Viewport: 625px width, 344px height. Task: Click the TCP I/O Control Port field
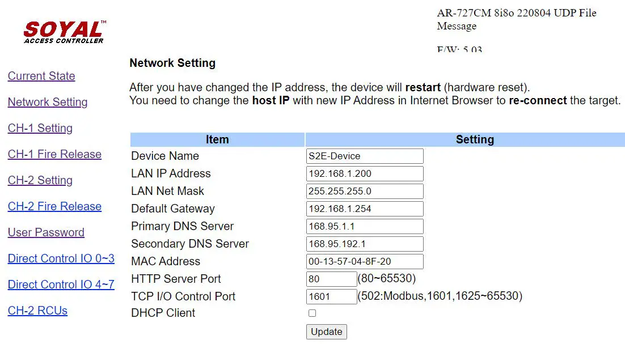(x=332, y=296)
